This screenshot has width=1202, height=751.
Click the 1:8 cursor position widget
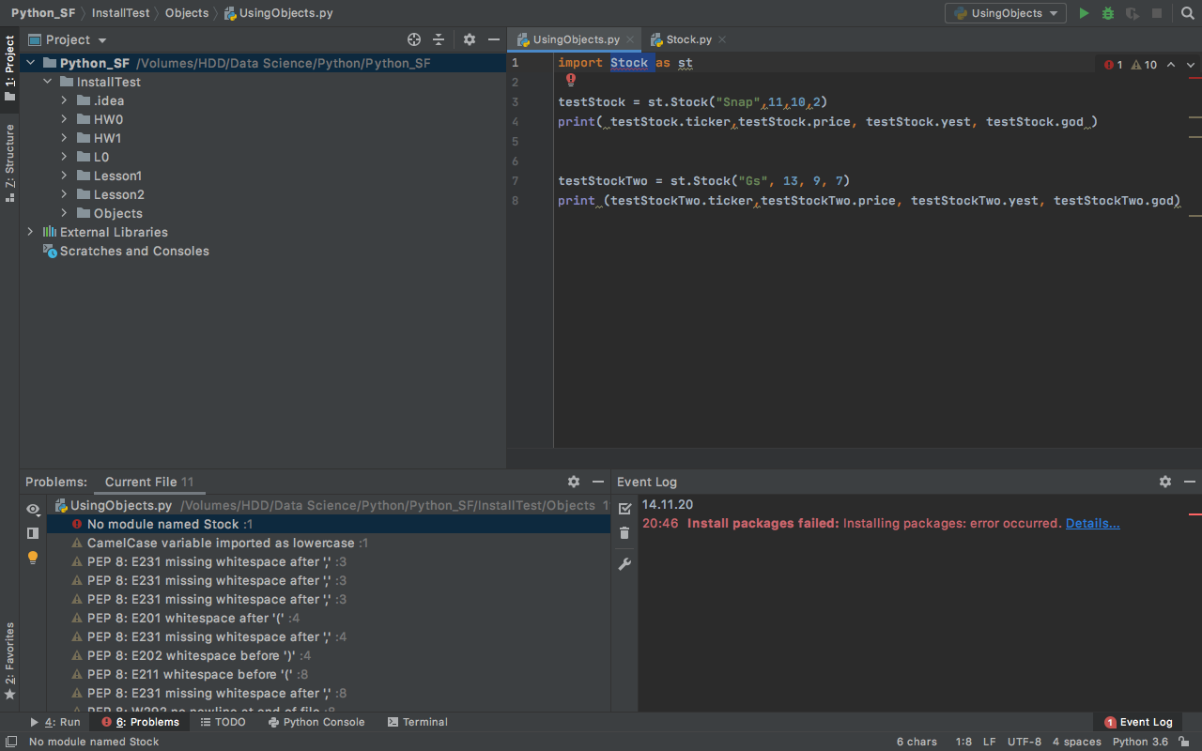point(963,742)
